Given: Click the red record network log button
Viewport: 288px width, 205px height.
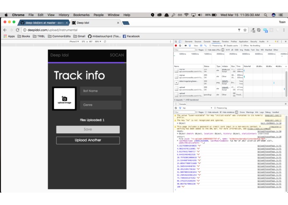Looking at the screenshot, I should tap(176, 45).
